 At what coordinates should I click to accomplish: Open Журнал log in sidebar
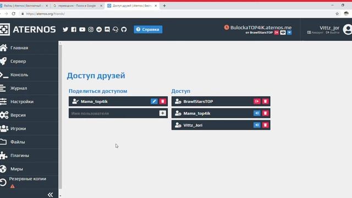point(29,88)
